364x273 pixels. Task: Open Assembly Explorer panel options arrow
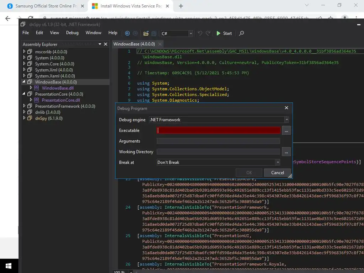[x=100, y=44]
